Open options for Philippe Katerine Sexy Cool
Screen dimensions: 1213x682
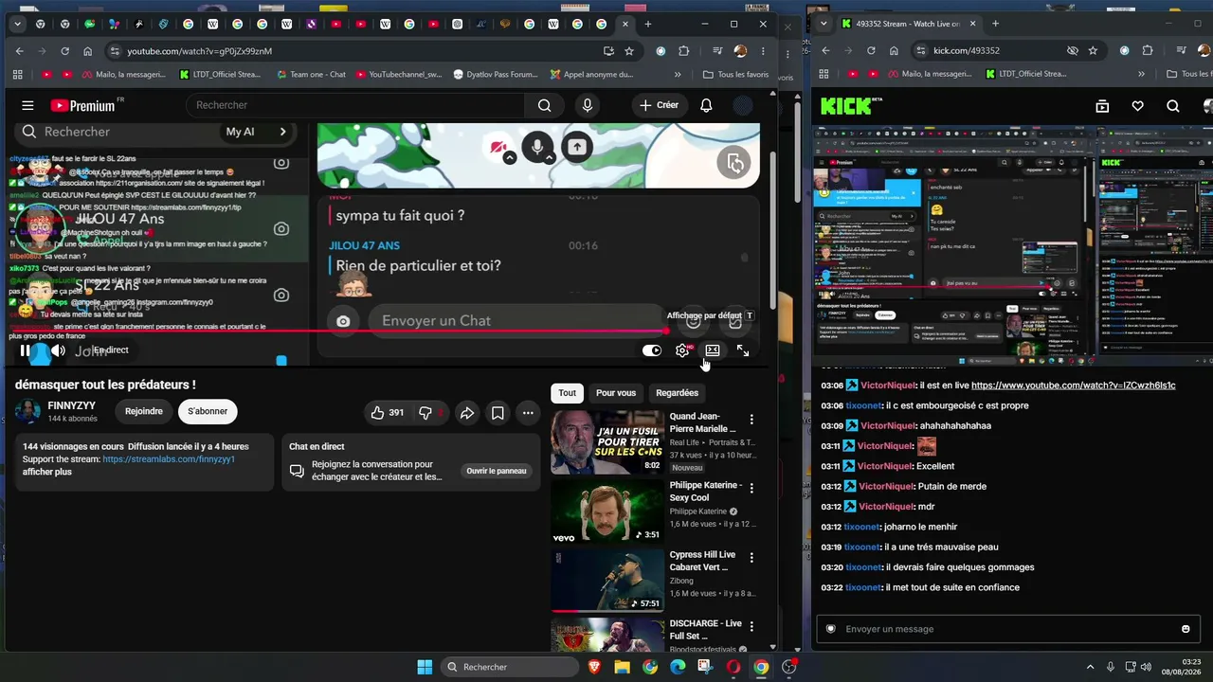pos(751,488)
